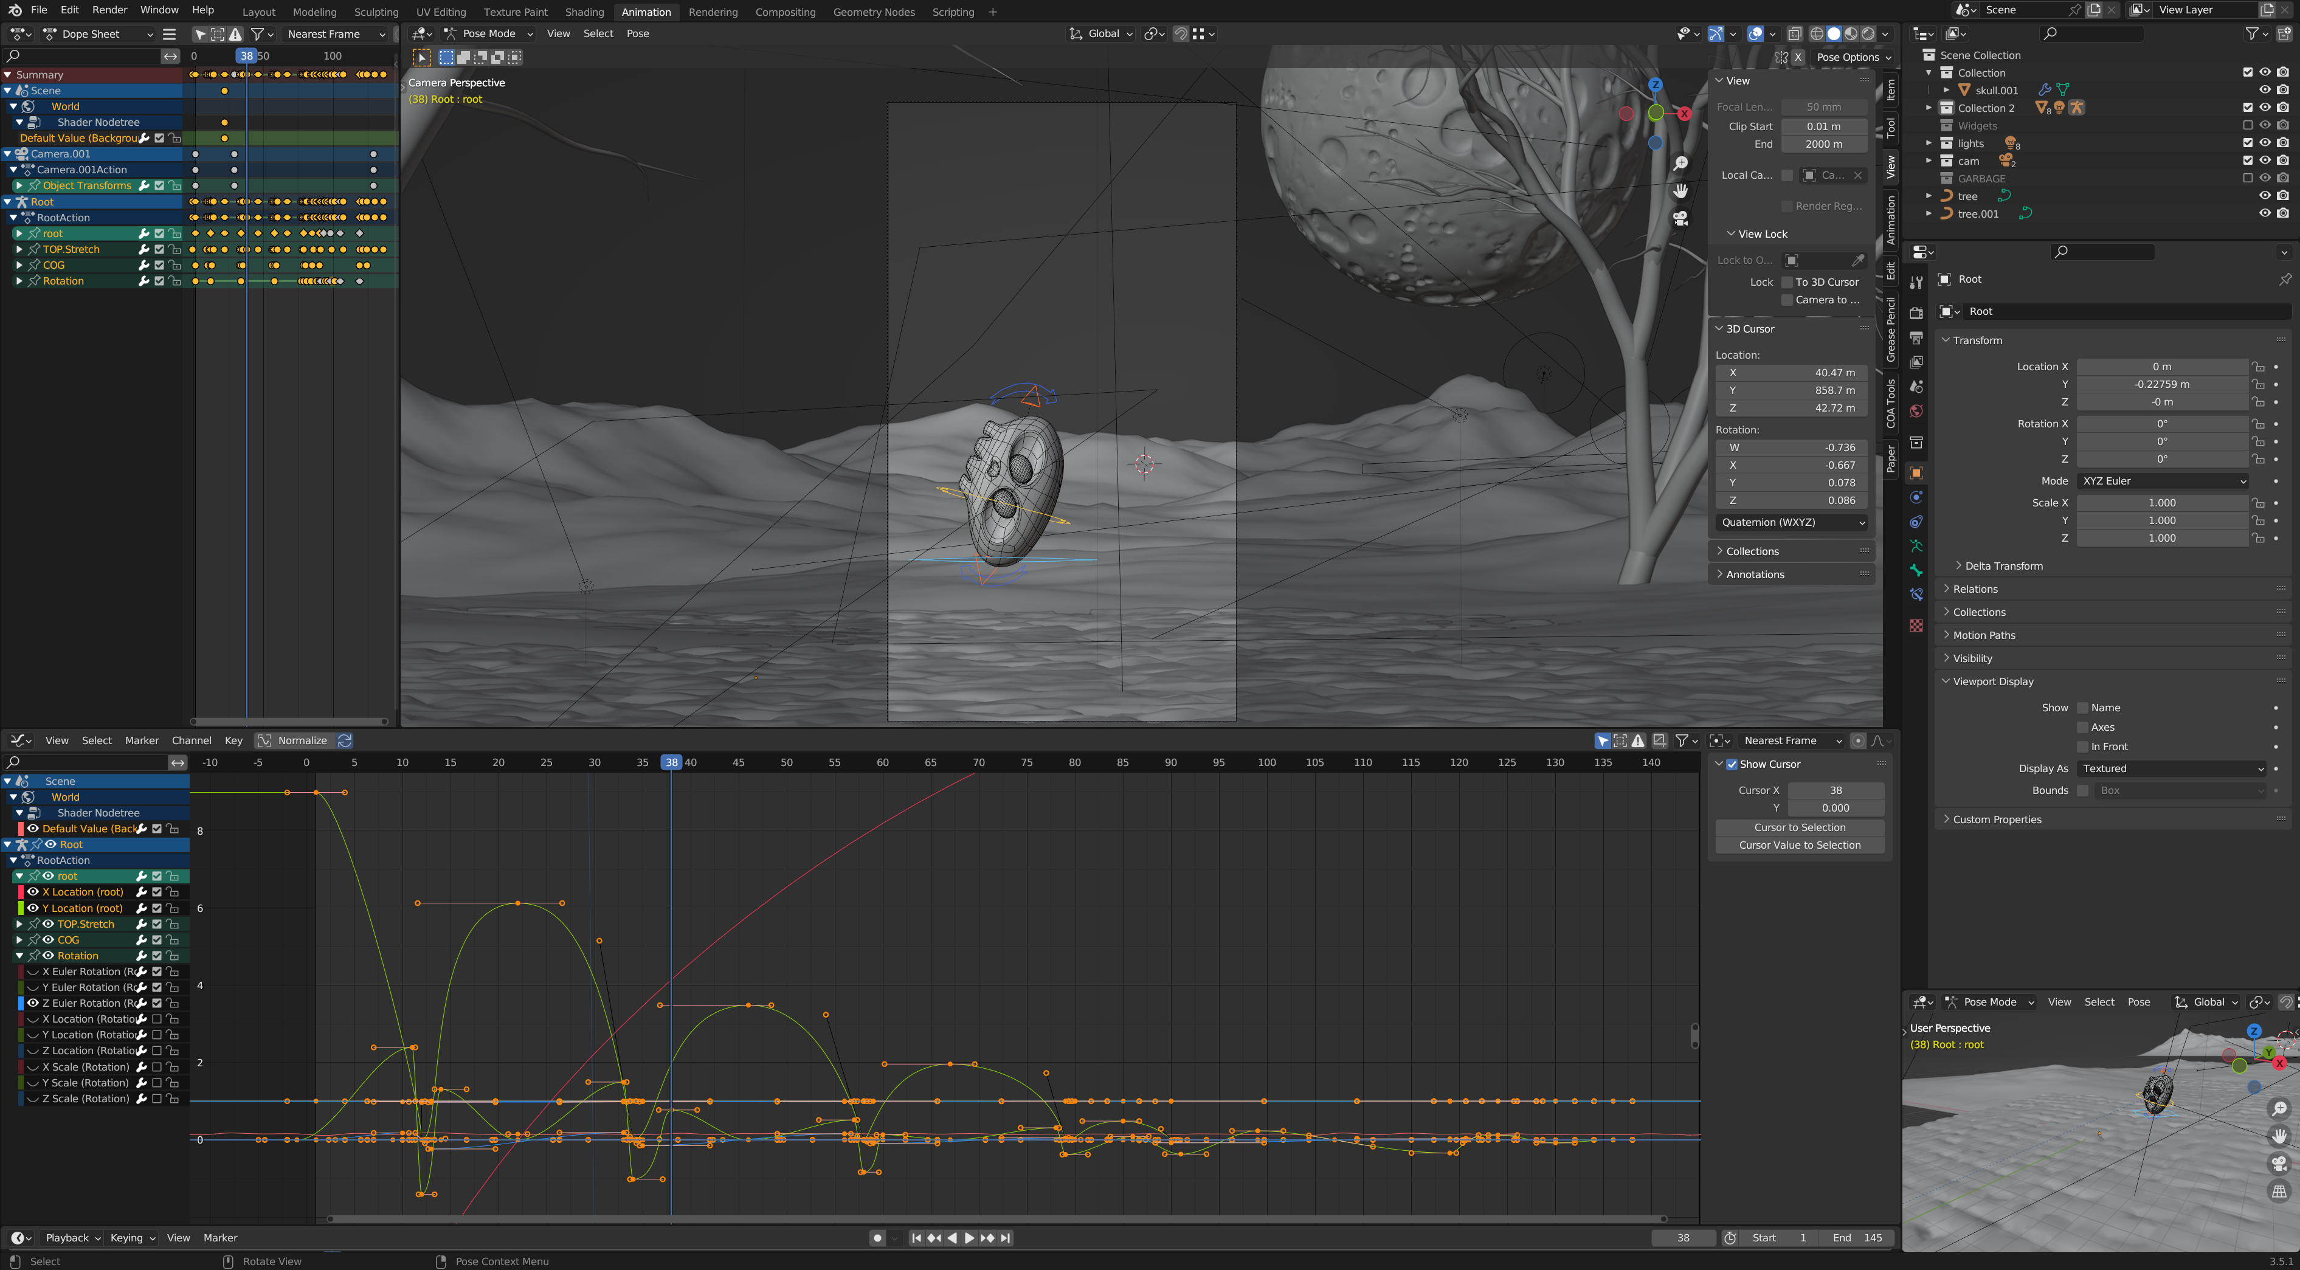Open the Armature data properties tab

coord(1916,546)
